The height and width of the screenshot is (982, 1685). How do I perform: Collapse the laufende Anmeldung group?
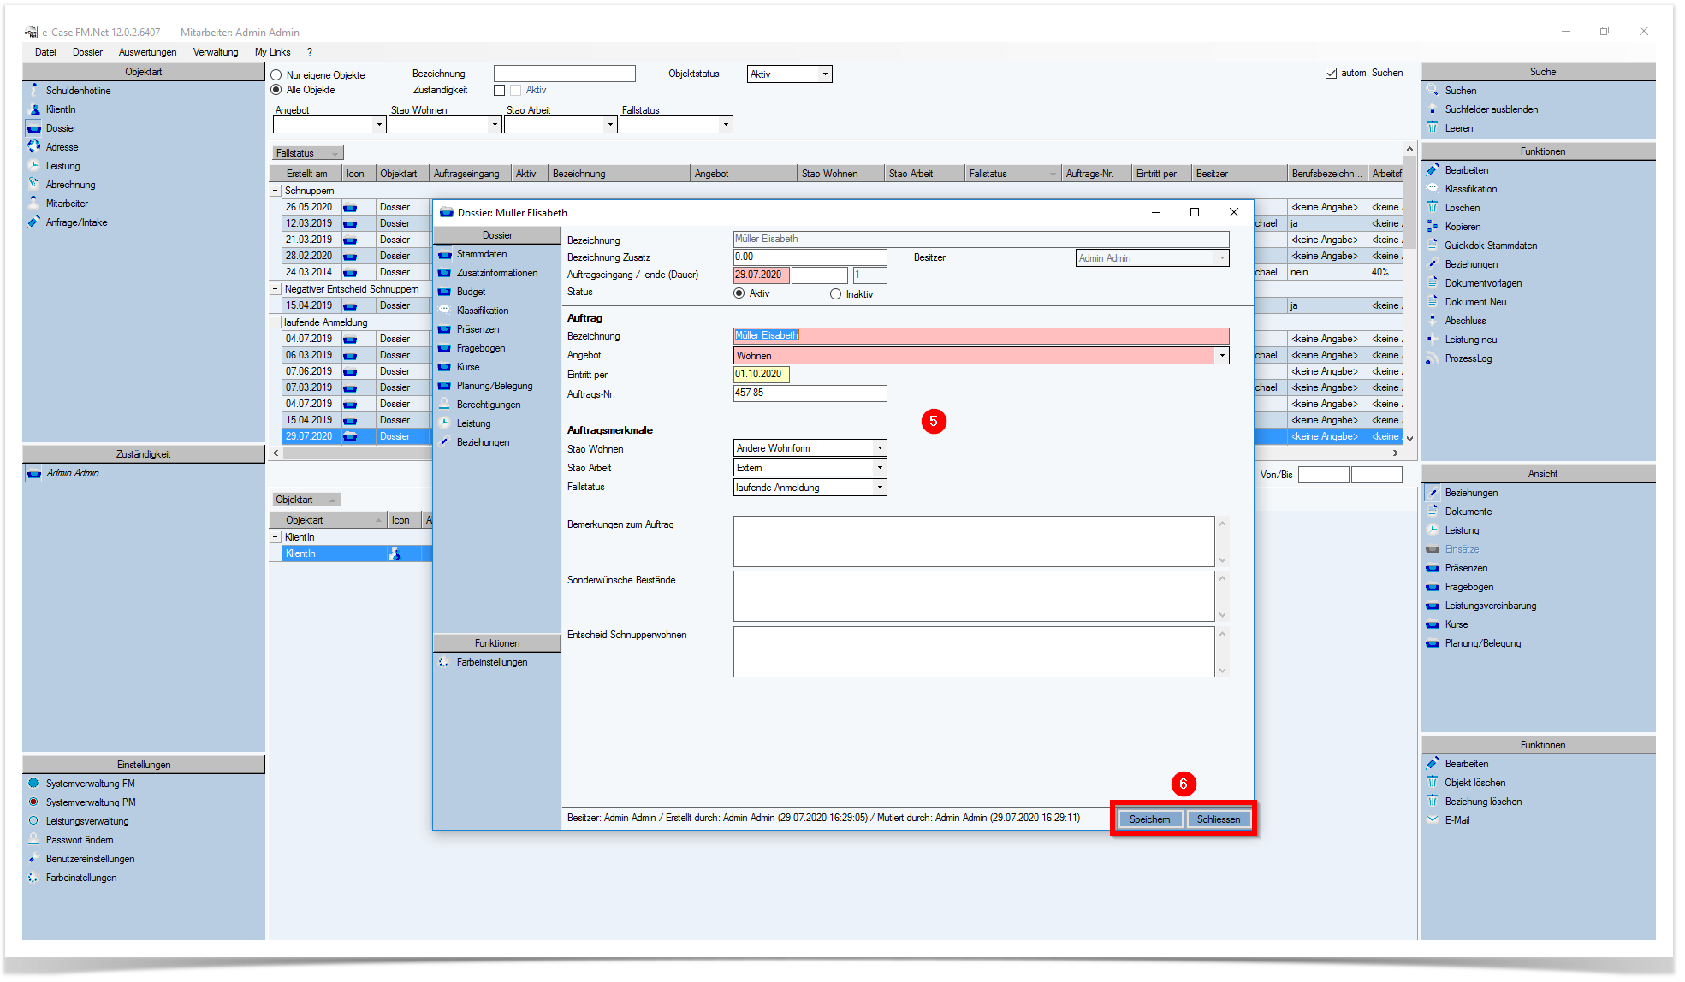(276, 322)
